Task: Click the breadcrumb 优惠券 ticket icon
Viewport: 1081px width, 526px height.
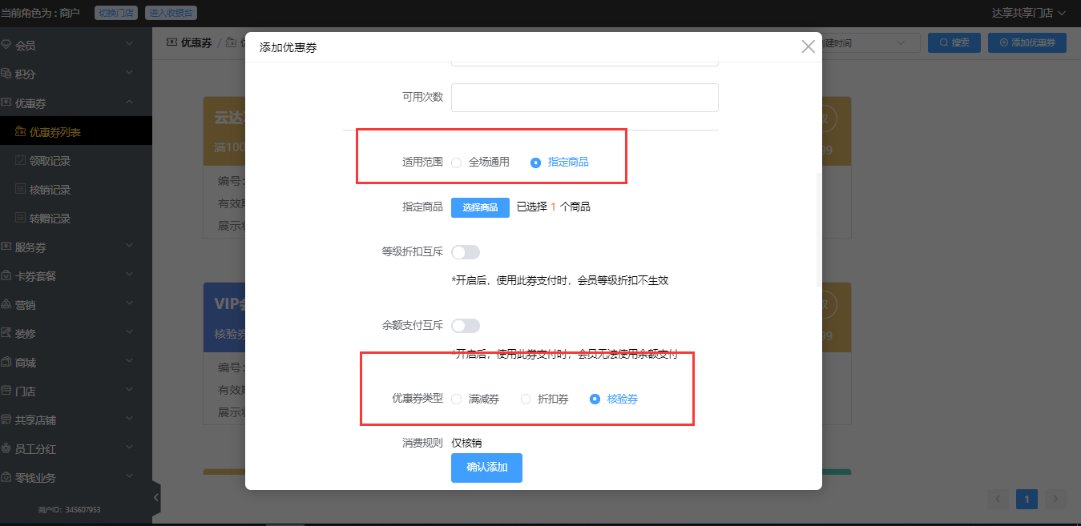Action: [171, 42]
